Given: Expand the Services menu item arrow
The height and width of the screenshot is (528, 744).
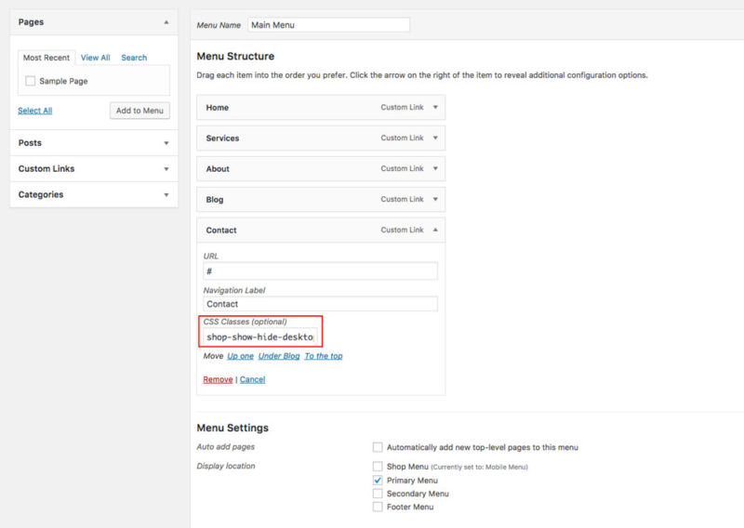Looking at the screenshot, I should (434, 139).
